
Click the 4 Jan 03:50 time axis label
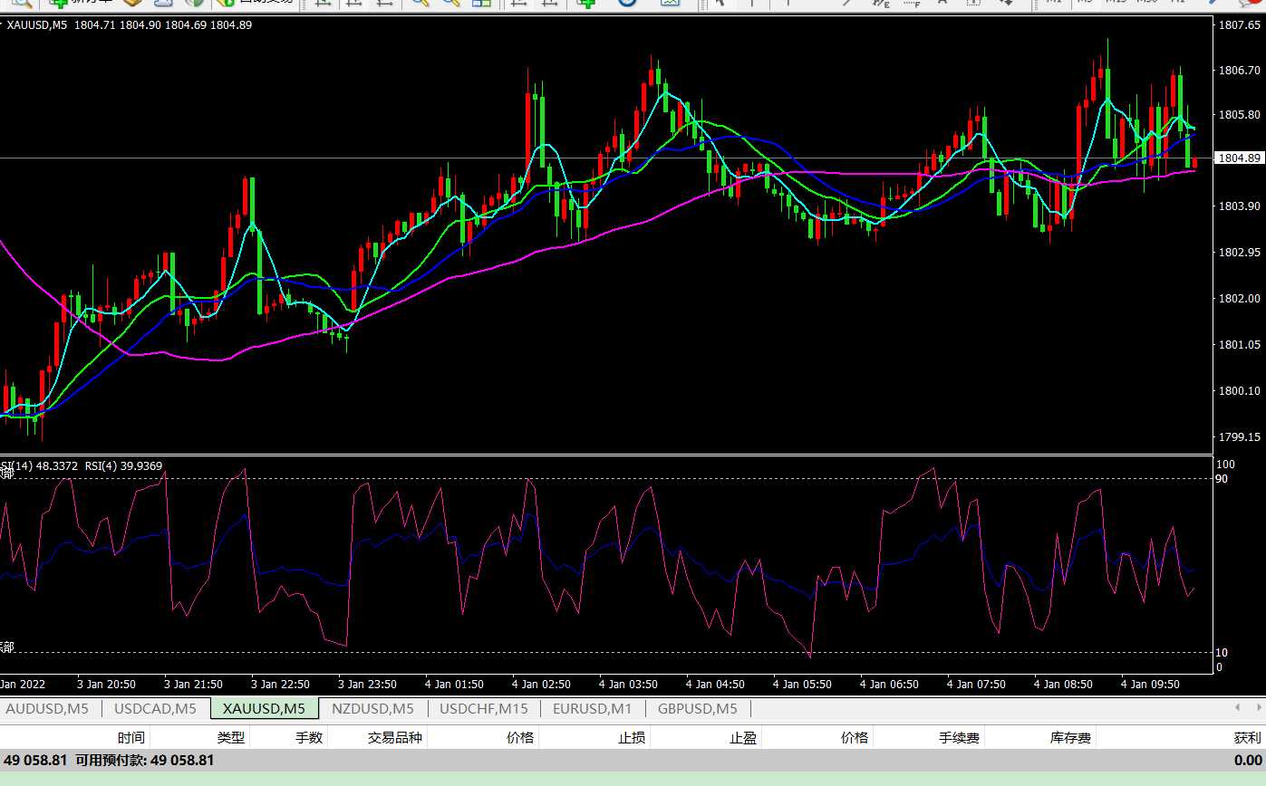(628, 685)
